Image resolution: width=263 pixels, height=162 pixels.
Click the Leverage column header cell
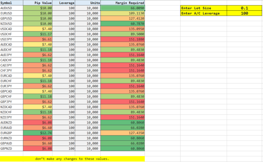click(64, 2)
